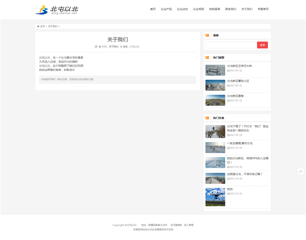The image size is (306, 240).
Task: Go to 企业产品 in navigation
Action: click(x=166, y=9)
